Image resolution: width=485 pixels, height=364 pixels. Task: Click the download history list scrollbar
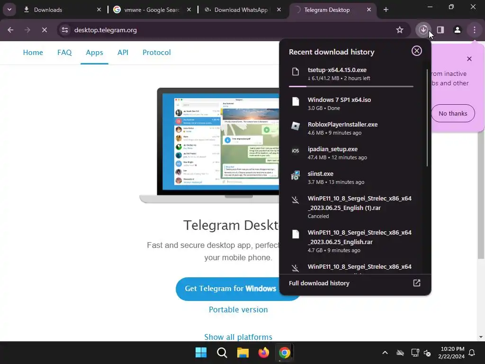point(427,118)
